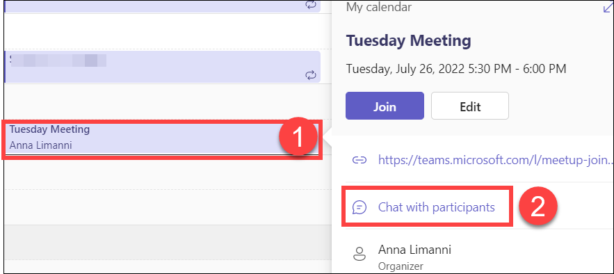Click the recurrence icon on the blurred event

click(x=311, y=75)
